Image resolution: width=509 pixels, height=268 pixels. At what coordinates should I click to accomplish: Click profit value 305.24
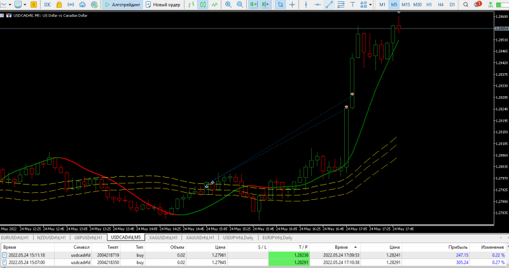tap(462, 262)
